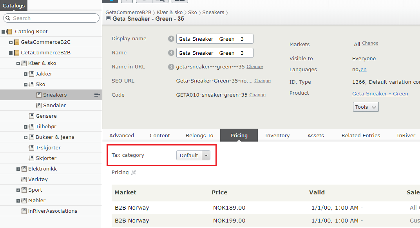The width and height of the screenshot is (420, 228).
Task: Switch to the Content tab
Action: coord(160,136)
